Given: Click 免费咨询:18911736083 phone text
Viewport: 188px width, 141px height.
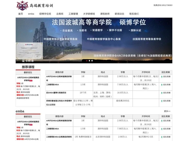Looking at the screenshot, I should pos(163,5).
